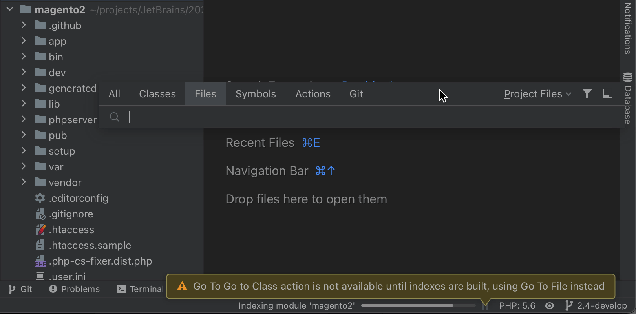The height and width of the screenshot is (314, 636).
Task: Click the .editorconfig gear file icon
Action: point(40,198)
